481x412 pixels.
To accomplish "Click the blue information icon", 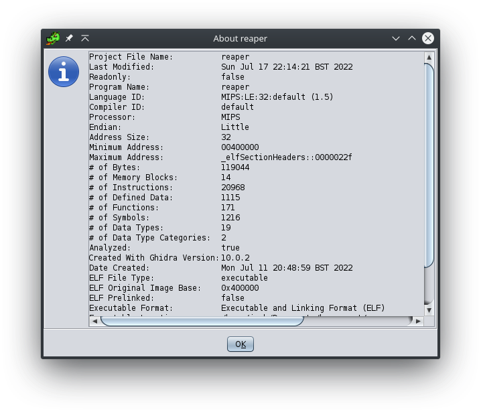I will (x=64, y=71).
